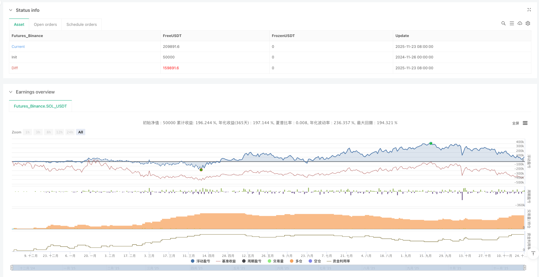Click the cloud download icon
This screenshot has height=277, width=539.
click(520, 23)
